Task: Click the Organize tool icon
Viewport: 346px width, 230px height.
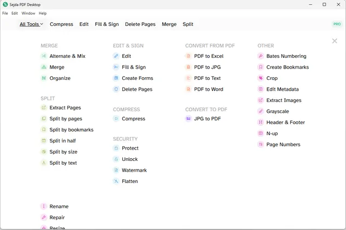Action: [x=44, y=78]
